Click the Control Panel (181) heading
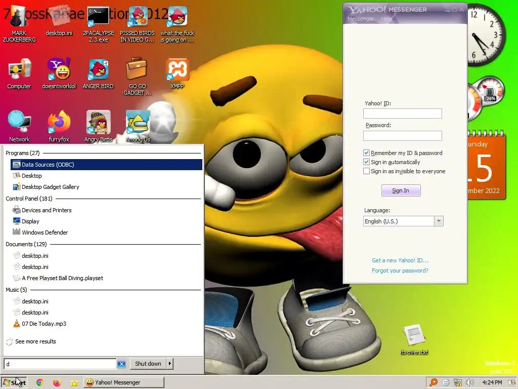The image size is (518, 389). [x=29, y=199]
